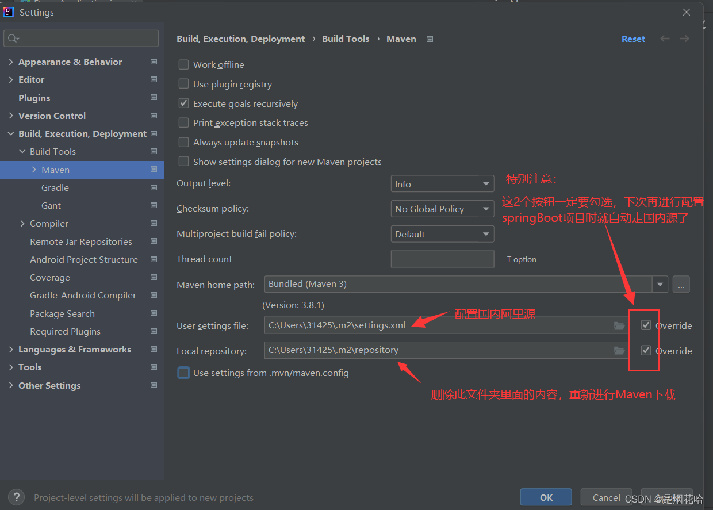The image size is (713, 510).
Task: Click the project-level icon beside Gradle-Android Compiler
Action: click(x=154, y=295)
